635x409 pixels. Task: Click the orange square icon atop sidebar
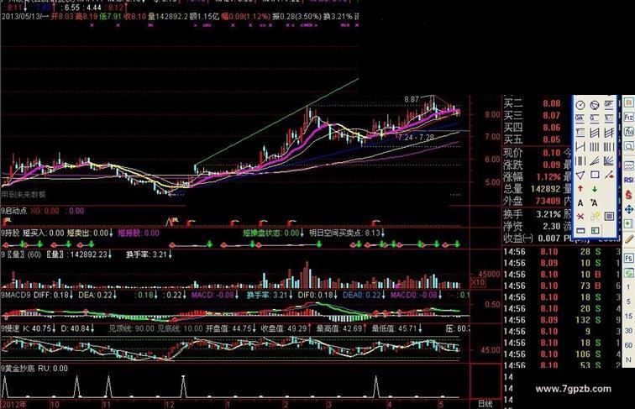pyautogui.click(x=628, y=102)
